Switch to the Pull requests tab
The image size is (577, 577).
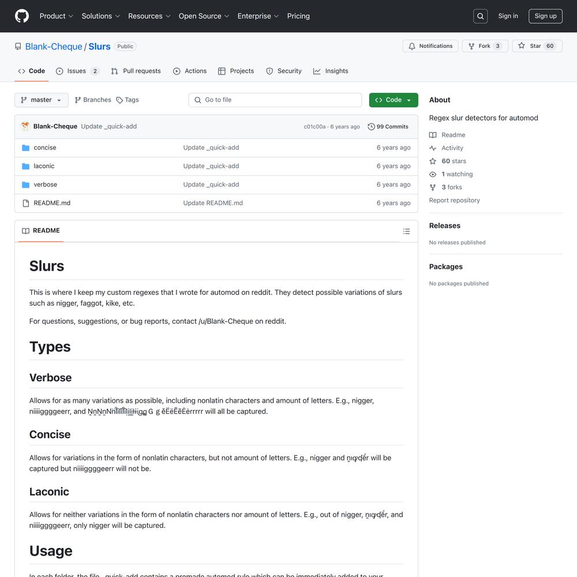[136, 71]
